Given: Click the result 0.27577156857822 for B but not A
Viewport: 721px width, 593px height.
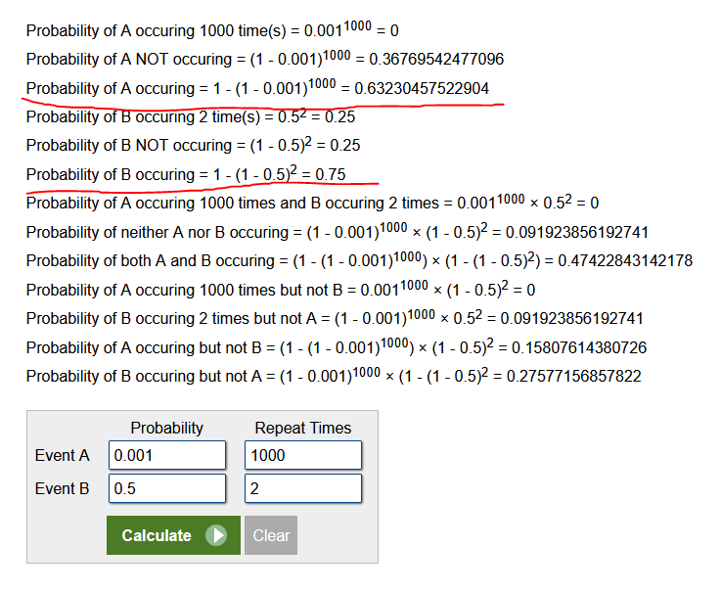Looking at the screenshot, I should pos(574,377).
